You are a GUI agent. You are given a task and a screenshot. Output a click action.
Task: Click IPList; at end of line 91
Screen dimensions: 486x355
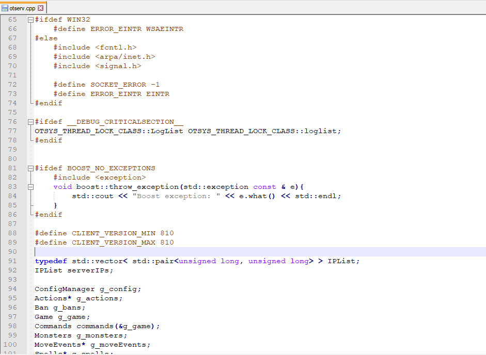pos(344,261)
